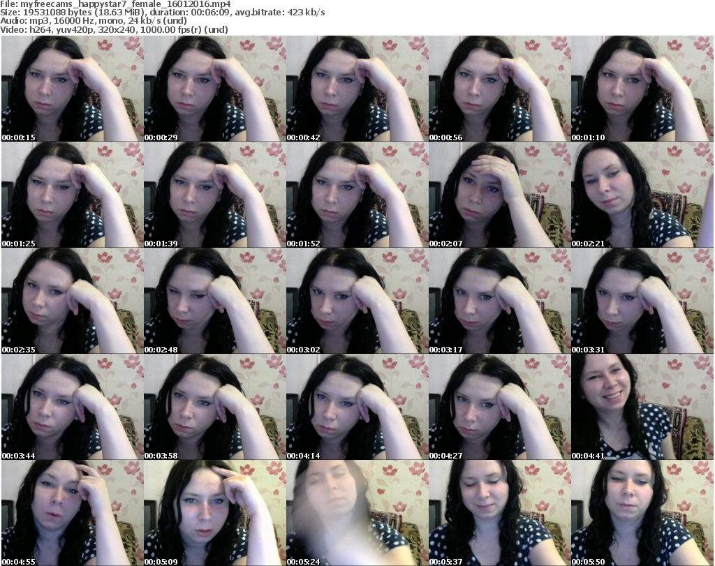
Task: Pick the frame stamped 00:03:31
Action: [642, 301]
